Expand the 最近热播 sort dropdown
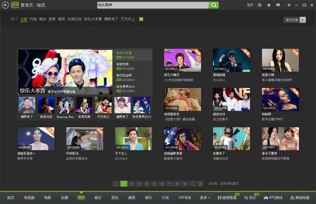The image size is (316, 204). coord(294,19)
